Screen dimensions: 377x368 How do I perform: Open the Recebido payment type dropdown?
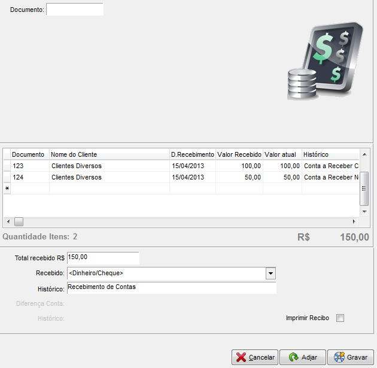pyautogui.click(x=270, y=273)
